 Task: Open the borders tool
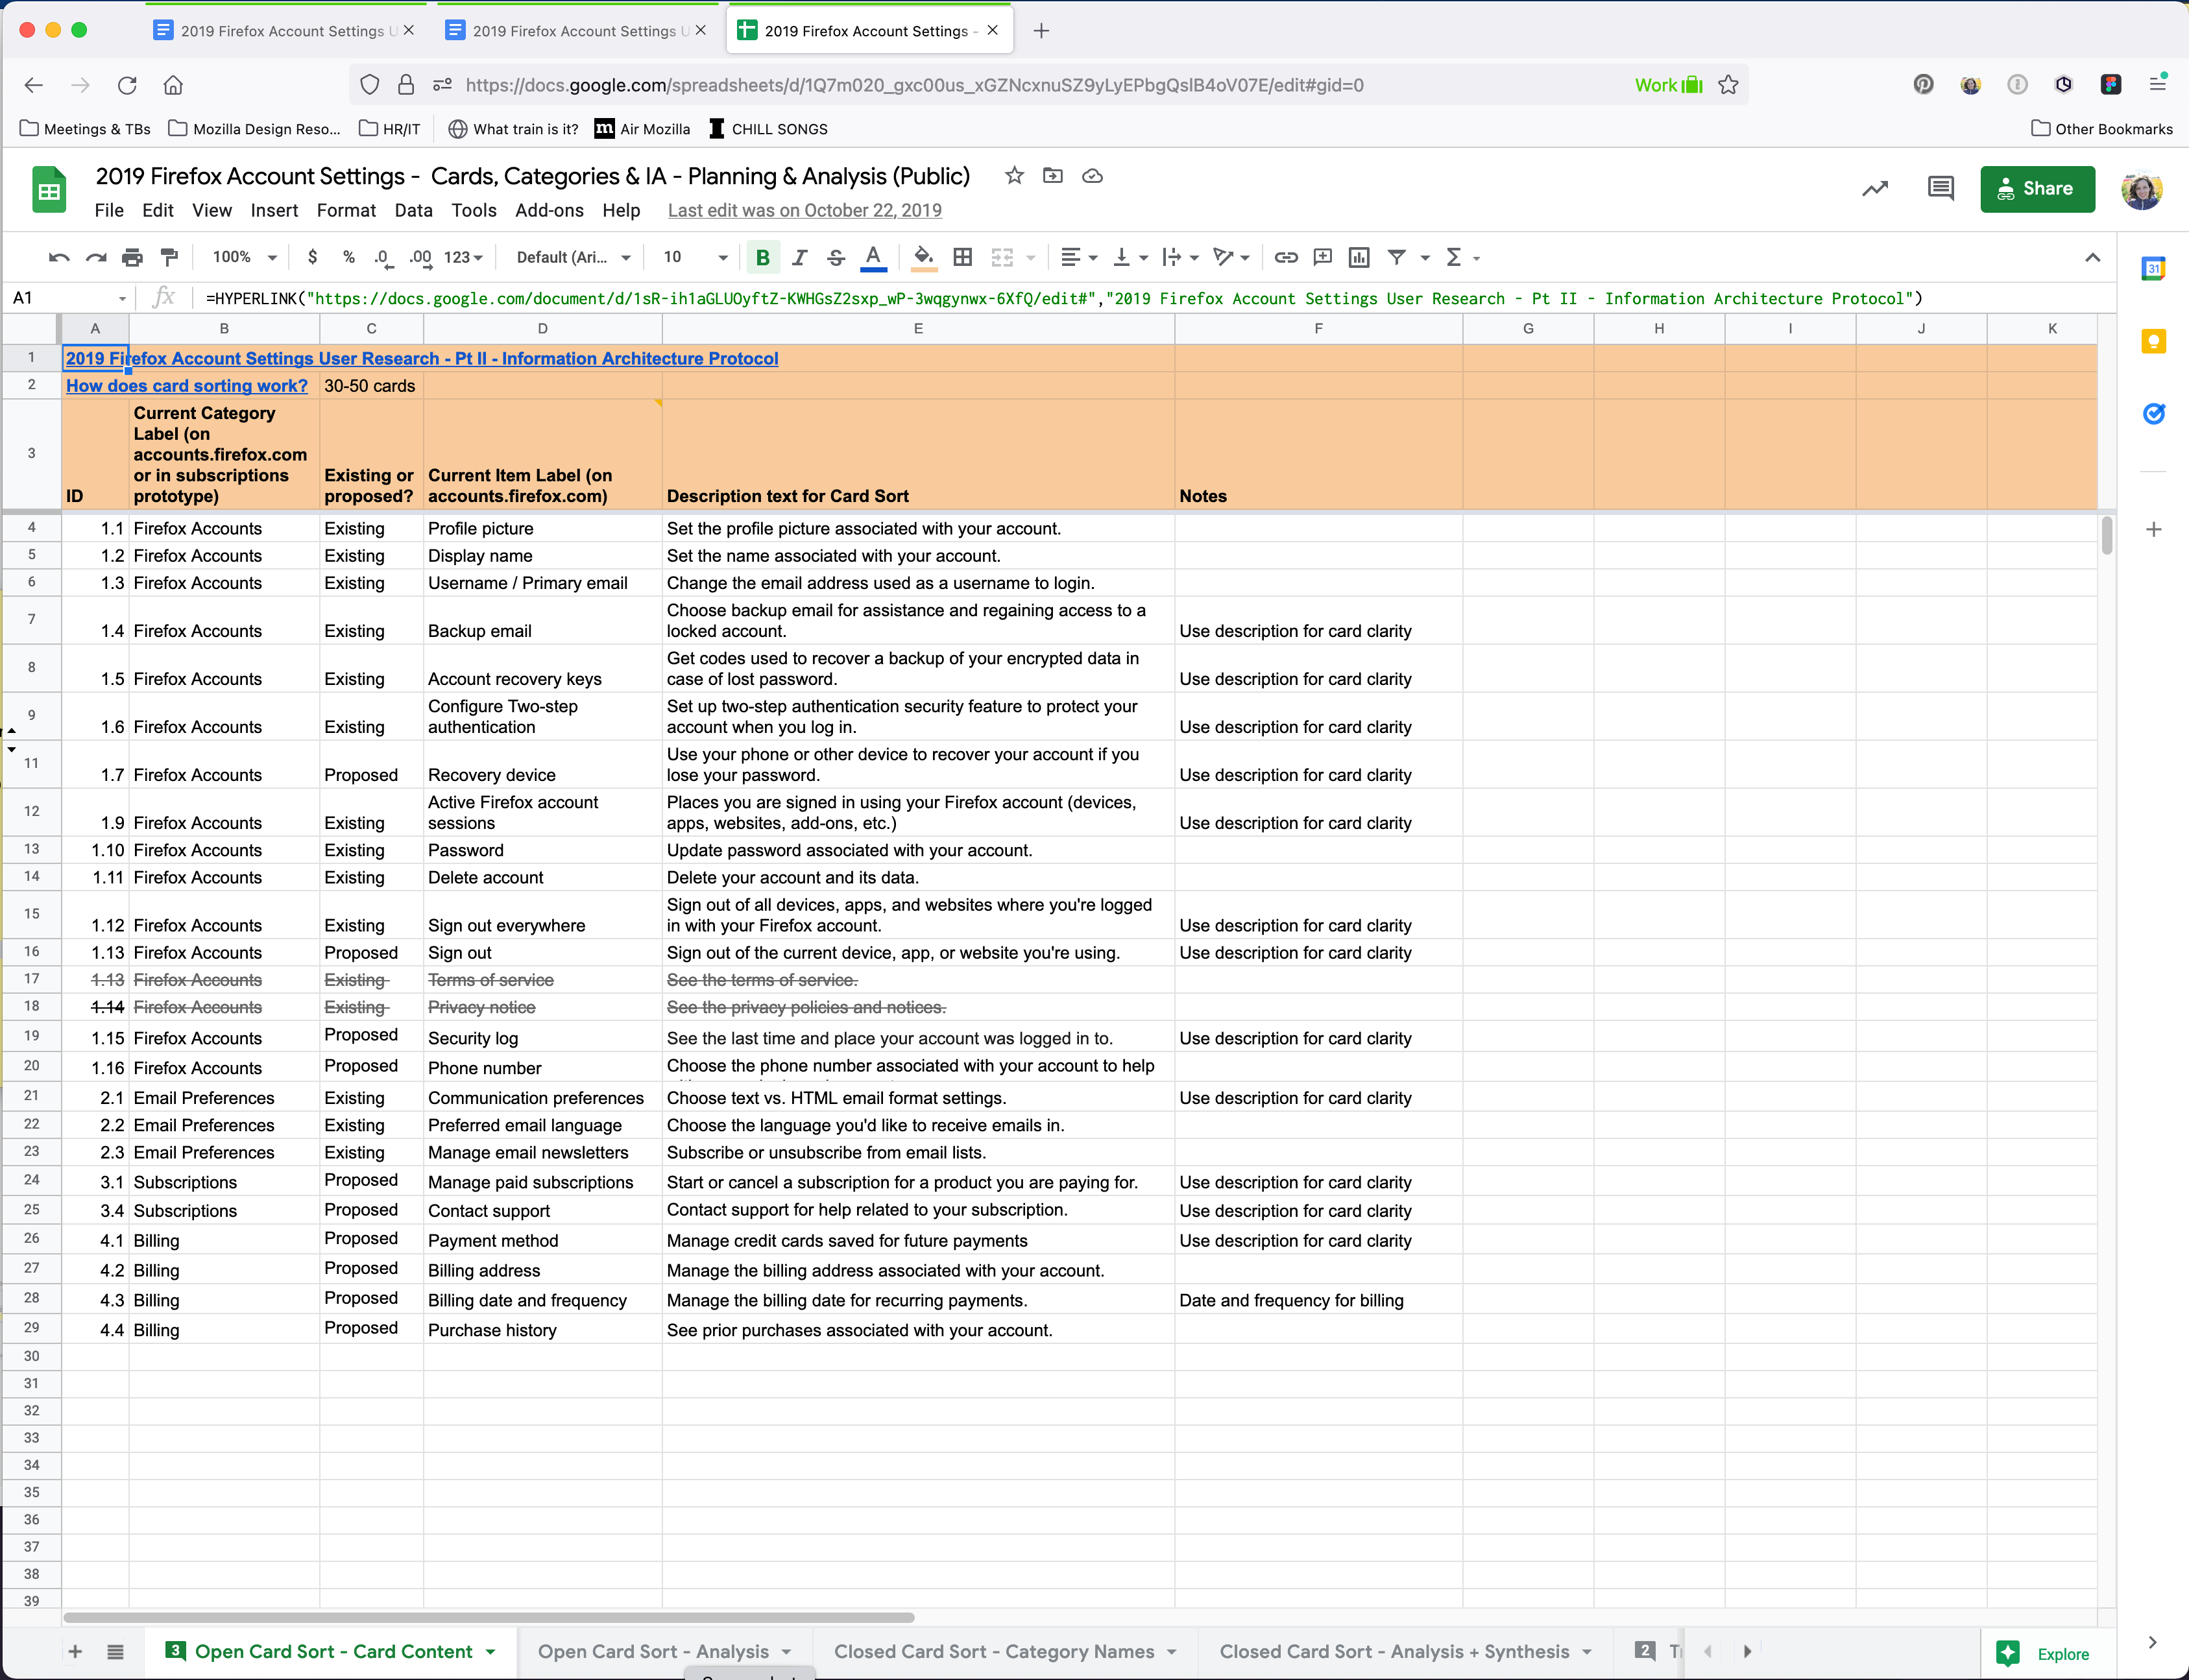(962, 257)
